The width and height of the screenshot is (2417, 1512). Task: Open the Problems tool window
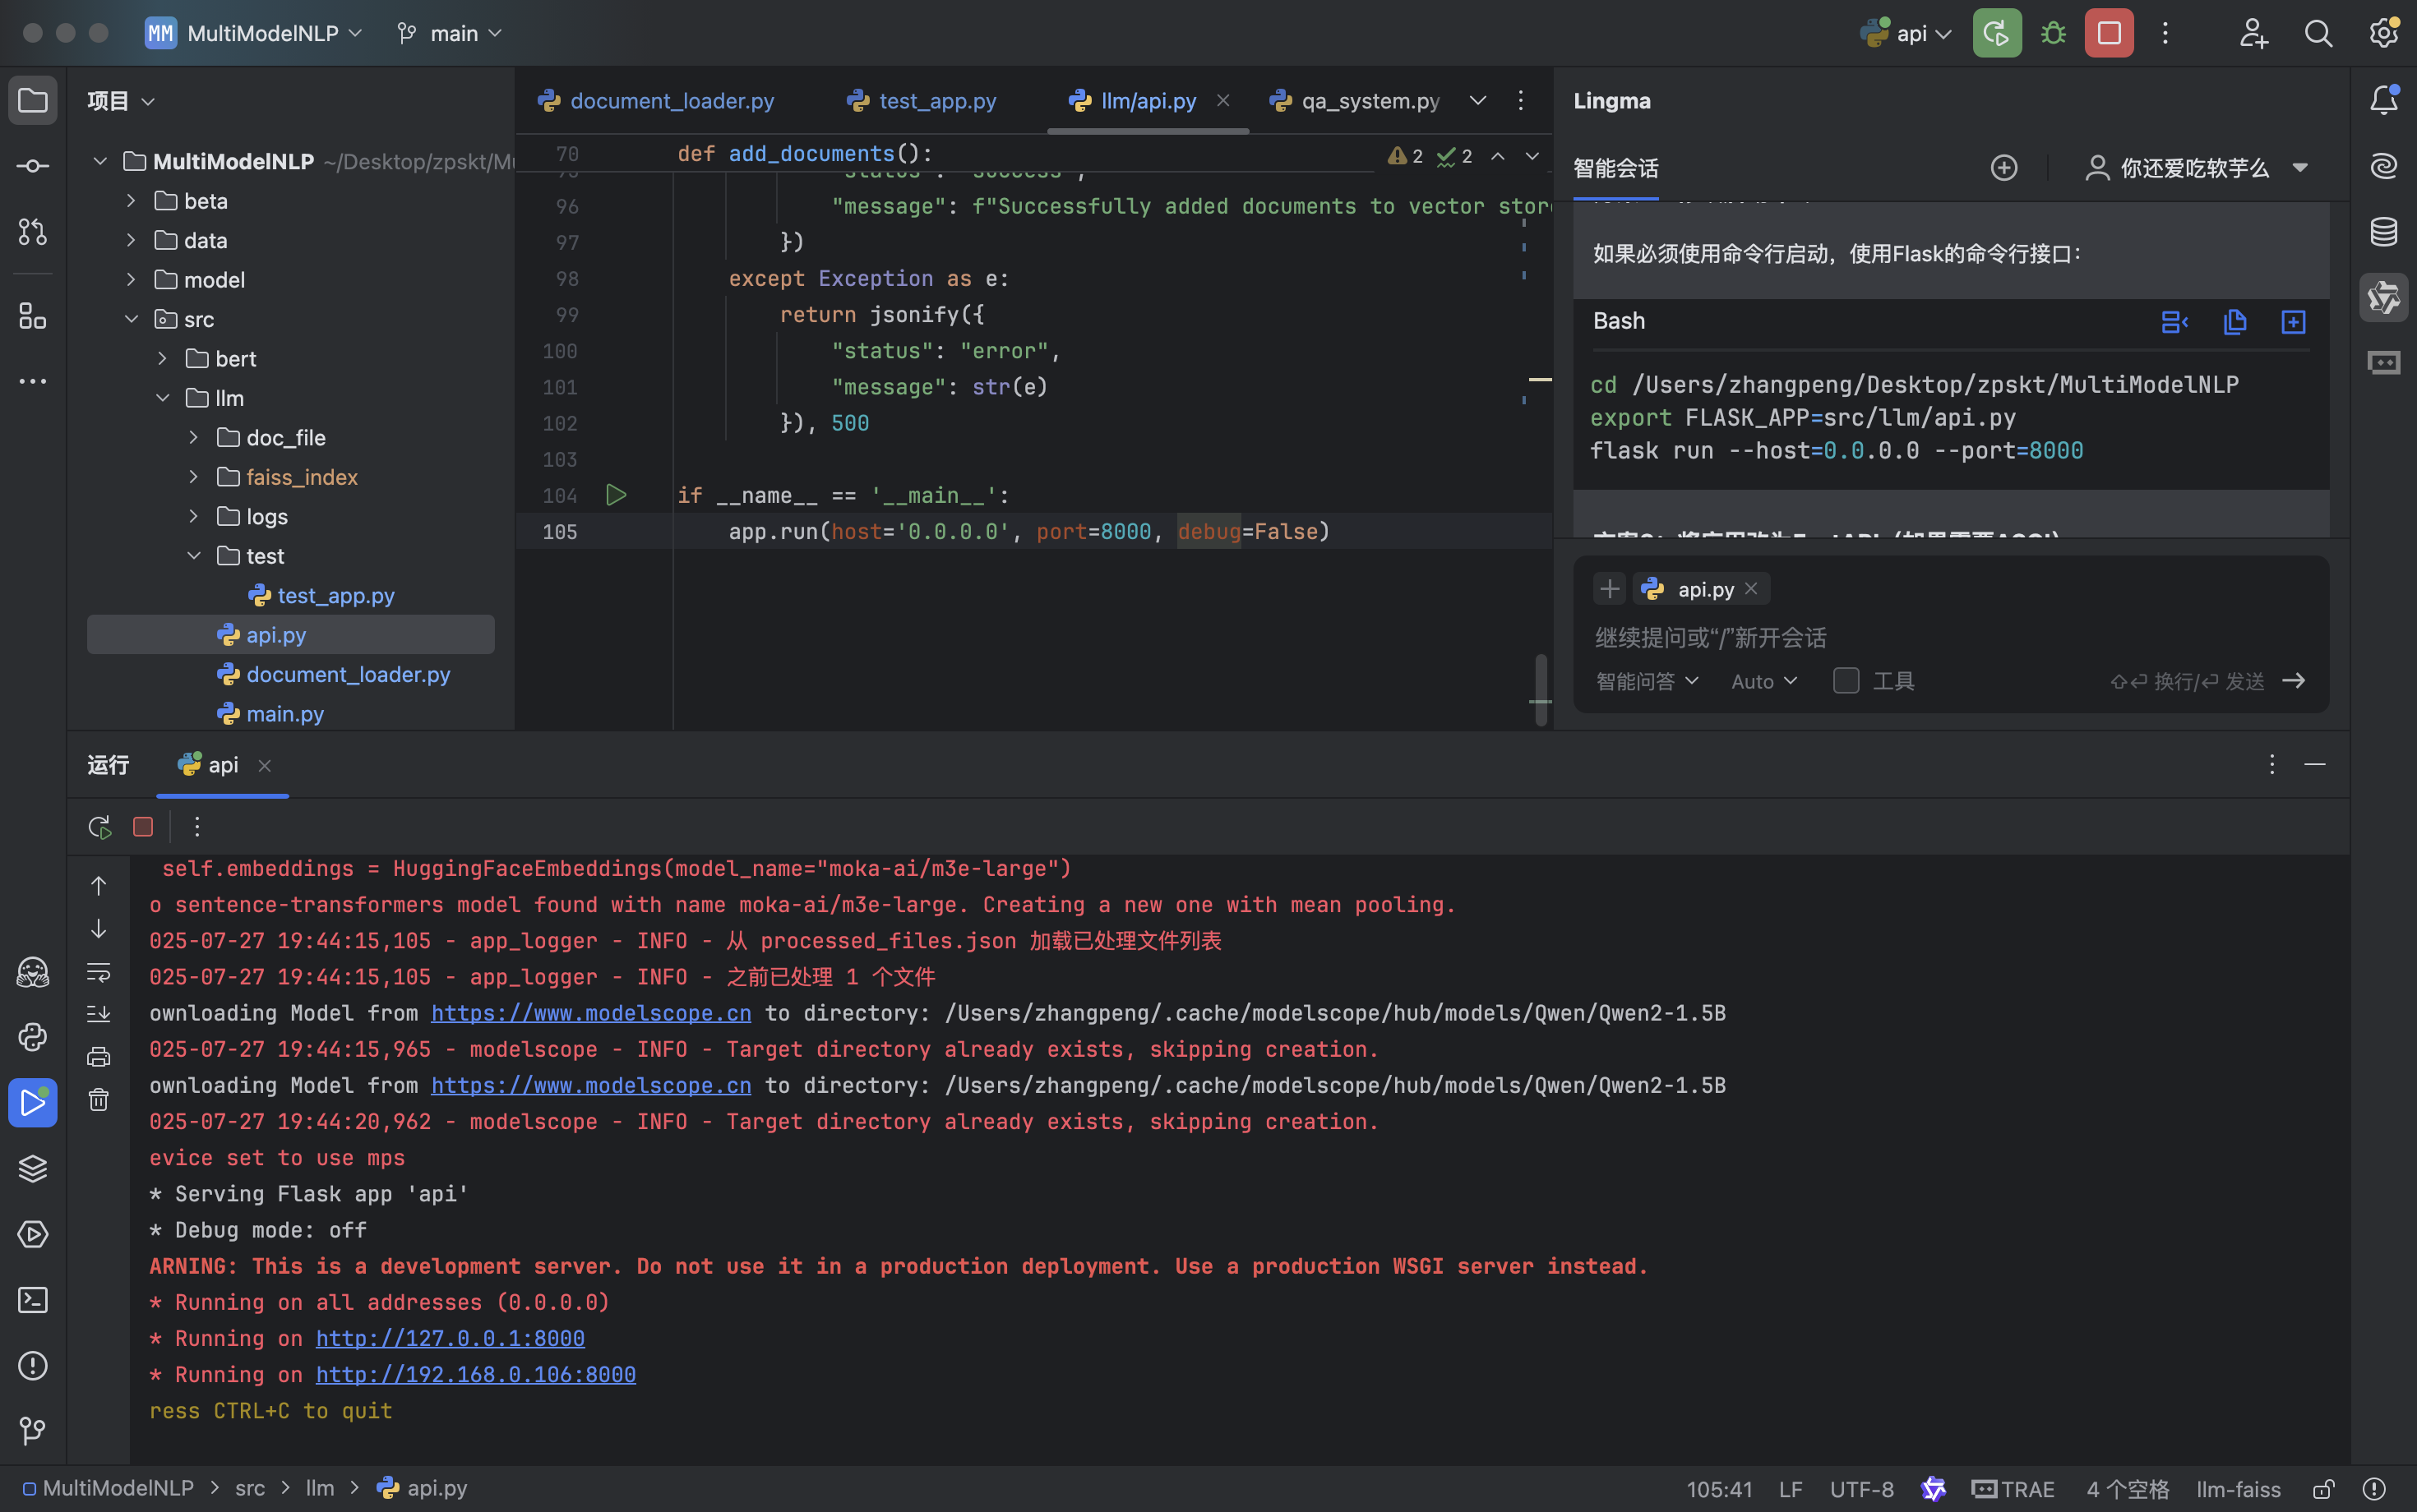pos(32,1366)
